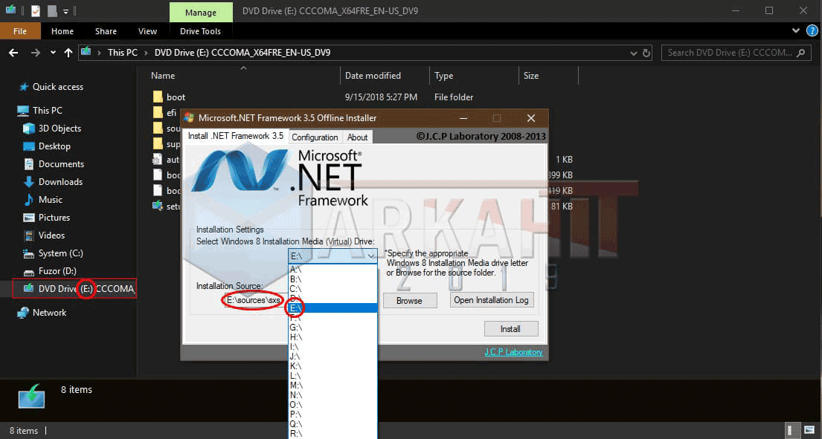Open Documents in sidebar
This screenshot has height=439, width=822.
(x=61, y=163)
